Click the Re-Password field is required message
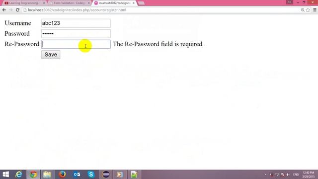Viewport: 318px width, 179px height. coord(158,44)
